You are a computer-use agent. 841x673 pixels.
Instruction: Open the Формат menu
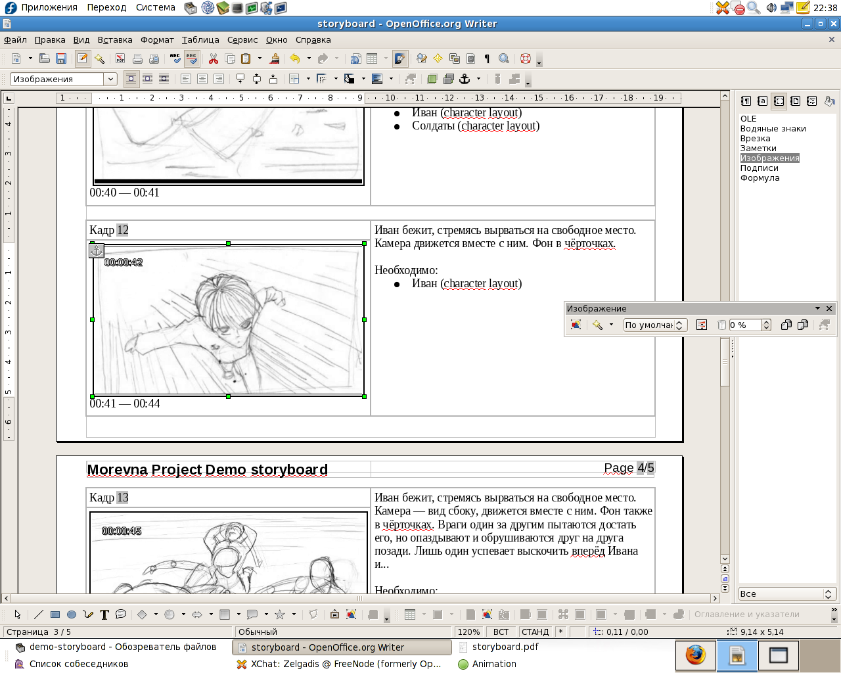157,40
